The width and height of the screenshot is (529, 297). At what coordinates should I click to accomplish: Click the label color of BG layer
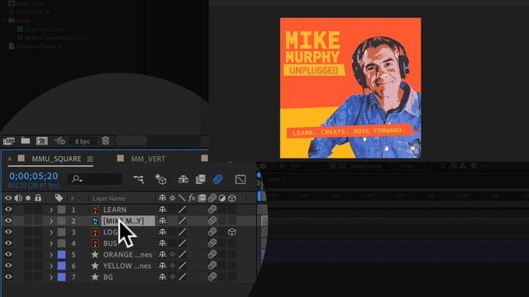[x=61, y=277]
